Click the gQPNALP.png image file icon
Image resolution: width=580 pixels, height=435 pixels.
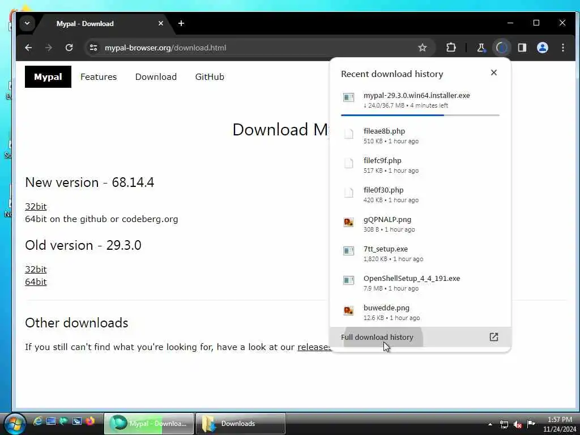[348, 222]
